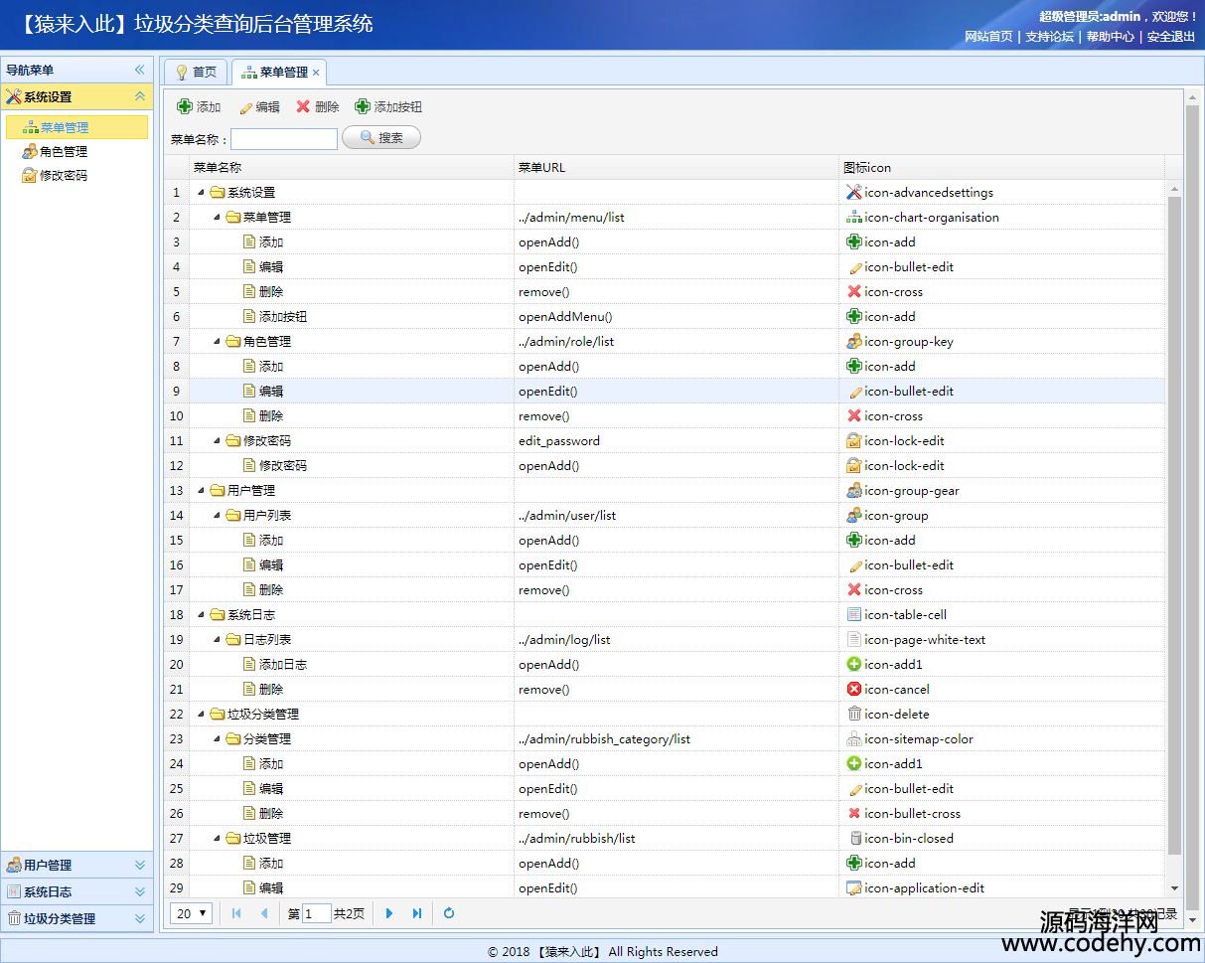Click the icon-delete trash icon in row 22

[853, 714]
